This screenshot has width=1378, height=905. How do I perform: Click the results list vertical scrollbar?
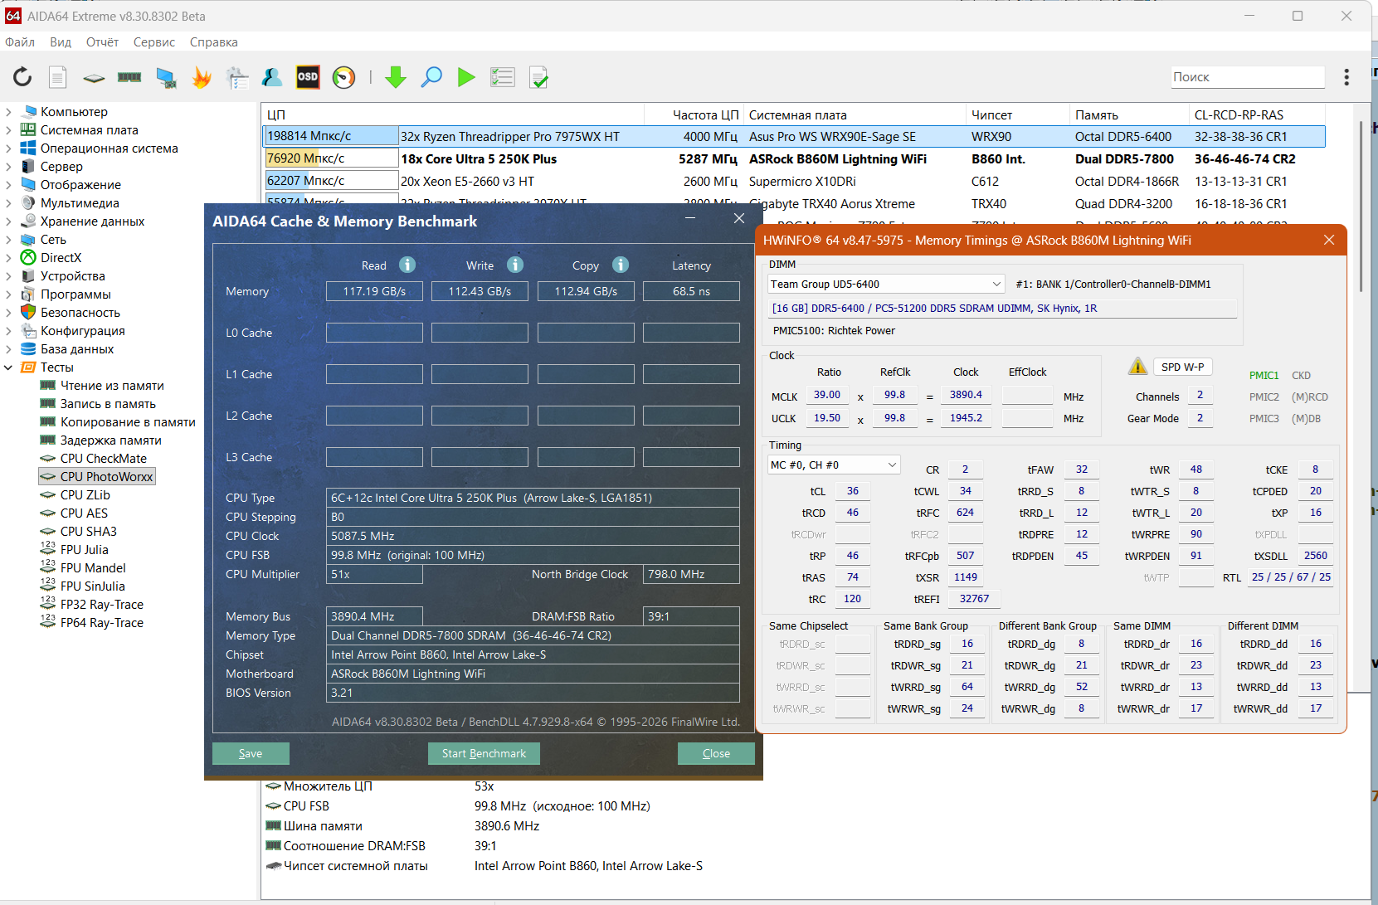[1361, 207]
